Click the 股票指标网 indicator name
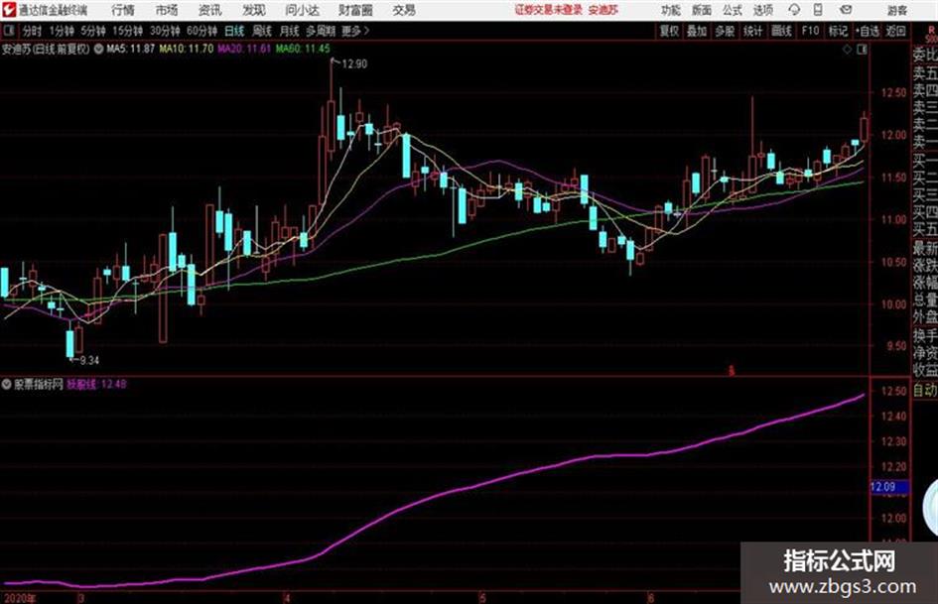938x604 pixels. pyautogui.click(x=39, y=384)
